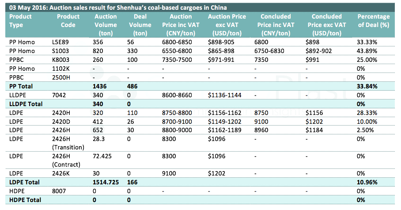The height and width of the screenshot is (210, 401).
Task: Select the '28.33%' percentage
Action: pyautogui.click(x=367, y=113)
